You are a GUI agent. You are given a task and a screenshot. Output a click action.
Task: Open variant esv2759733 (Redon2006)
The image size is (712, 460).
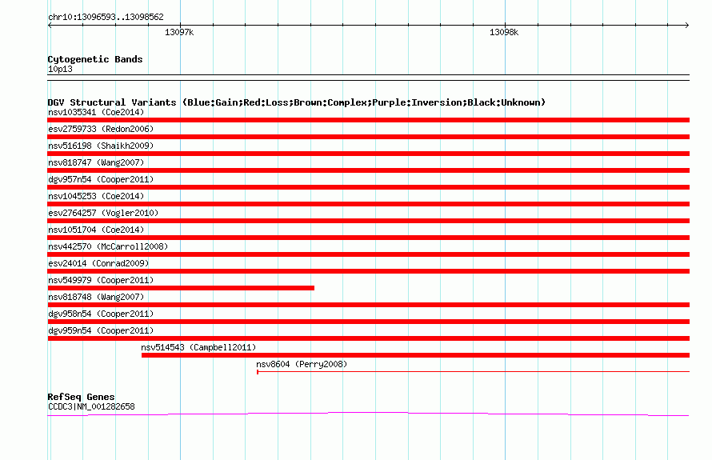point(101,129)
